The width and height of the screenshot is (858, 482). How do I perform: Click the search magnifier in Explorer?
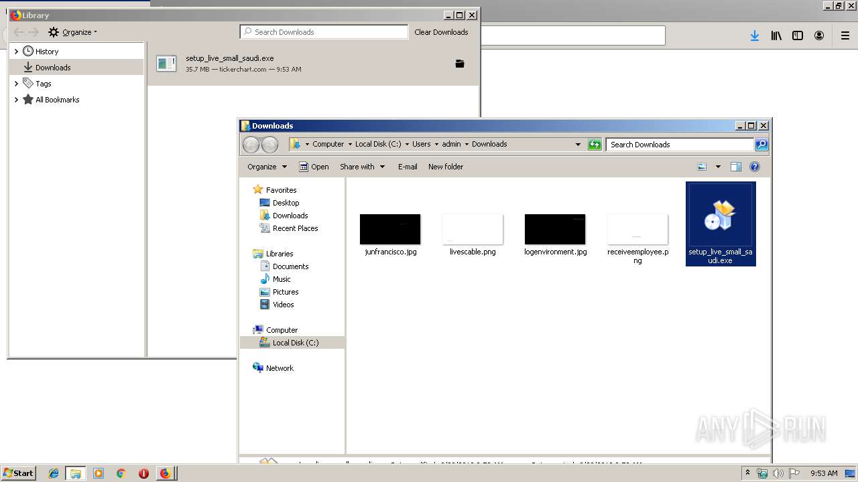(761, 145)
